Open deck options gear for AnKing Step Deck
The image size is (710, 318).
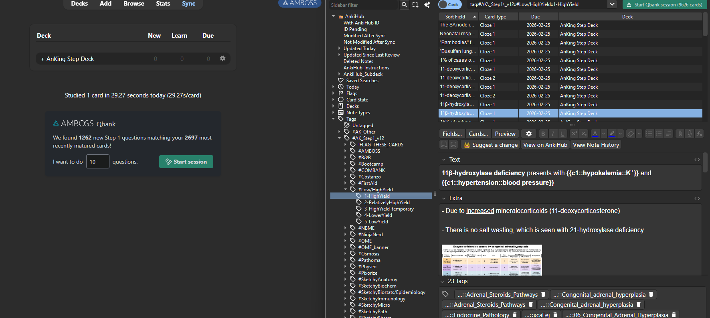[x=223, y=59]
